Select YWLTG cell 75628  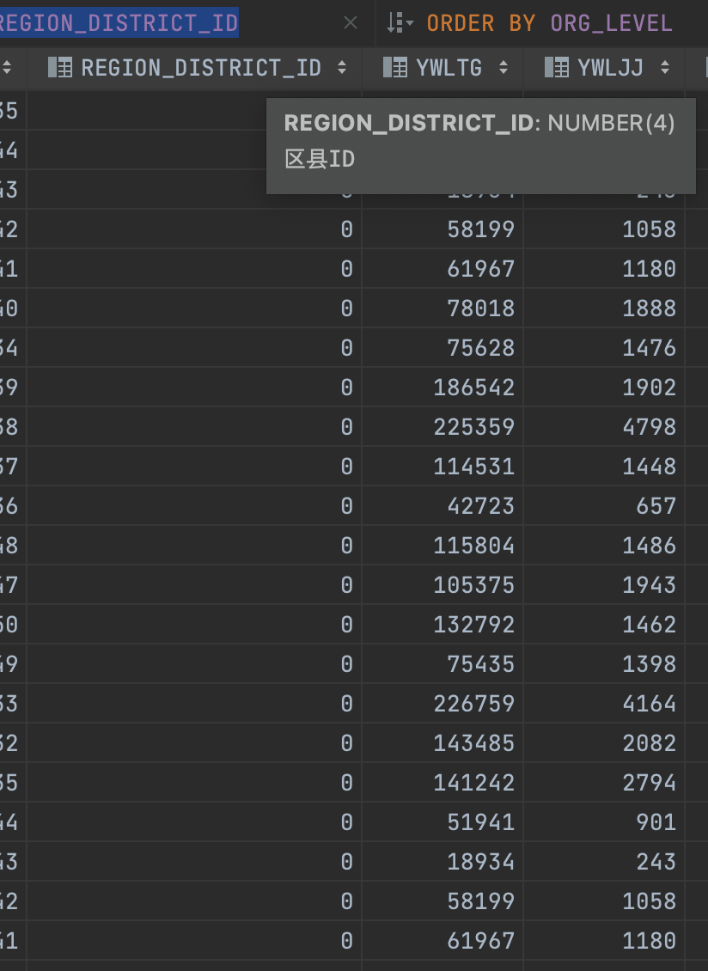coord(442,347)
